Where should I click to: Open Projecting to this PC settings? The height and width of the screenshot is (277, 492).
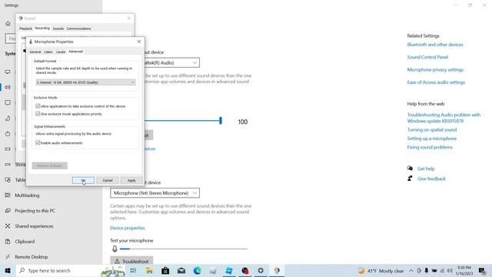pos(35,211)
